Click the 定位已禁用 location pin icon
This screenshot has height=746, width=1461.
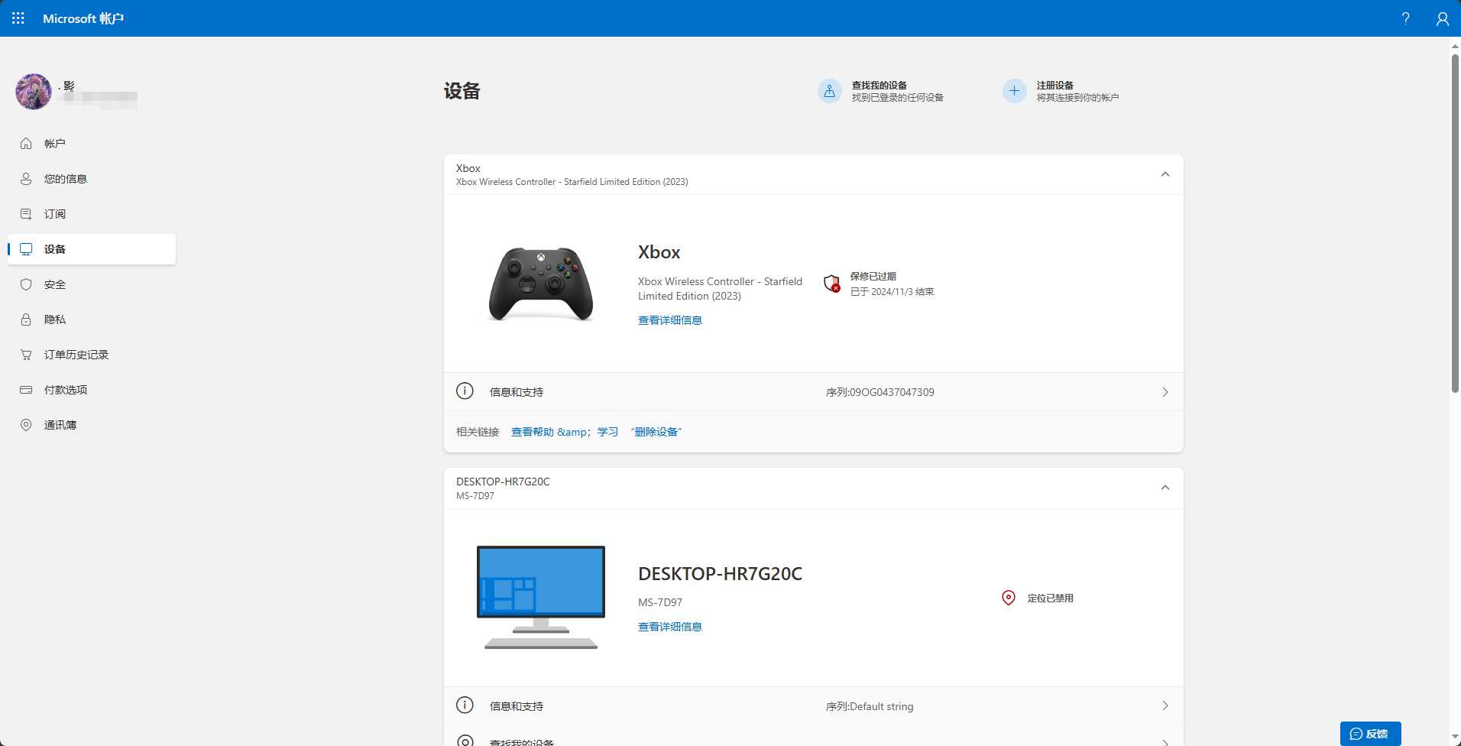[x=1009, y=598]
